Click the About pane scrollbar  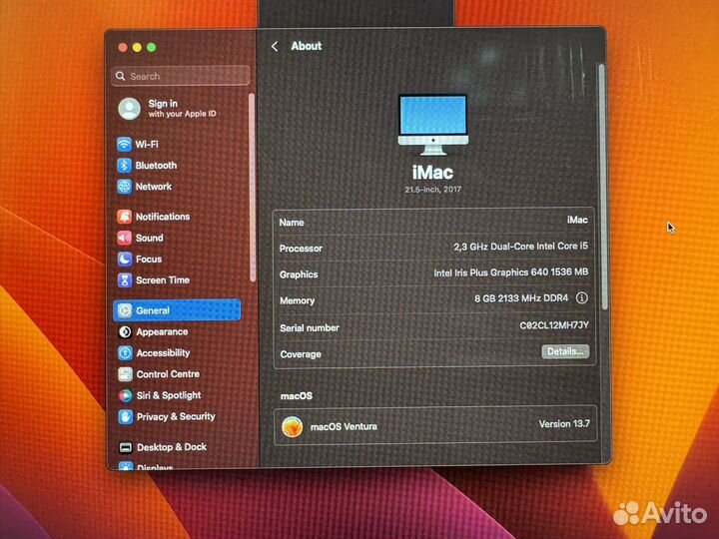coord(603,187)
